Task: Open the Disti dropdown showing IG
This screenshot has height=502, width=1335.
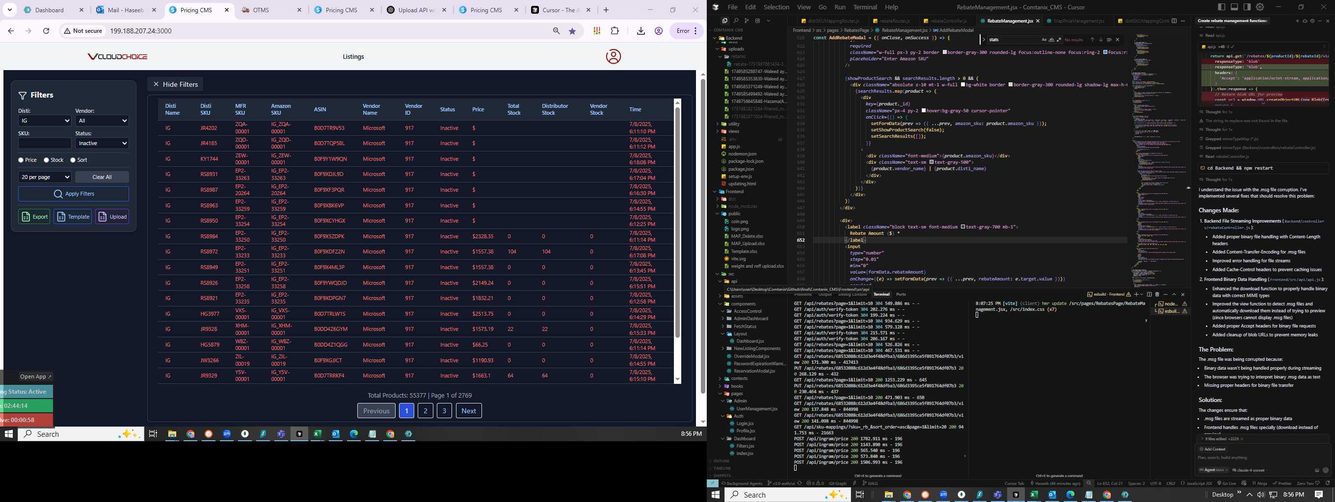Action: [x=45, y=121]
